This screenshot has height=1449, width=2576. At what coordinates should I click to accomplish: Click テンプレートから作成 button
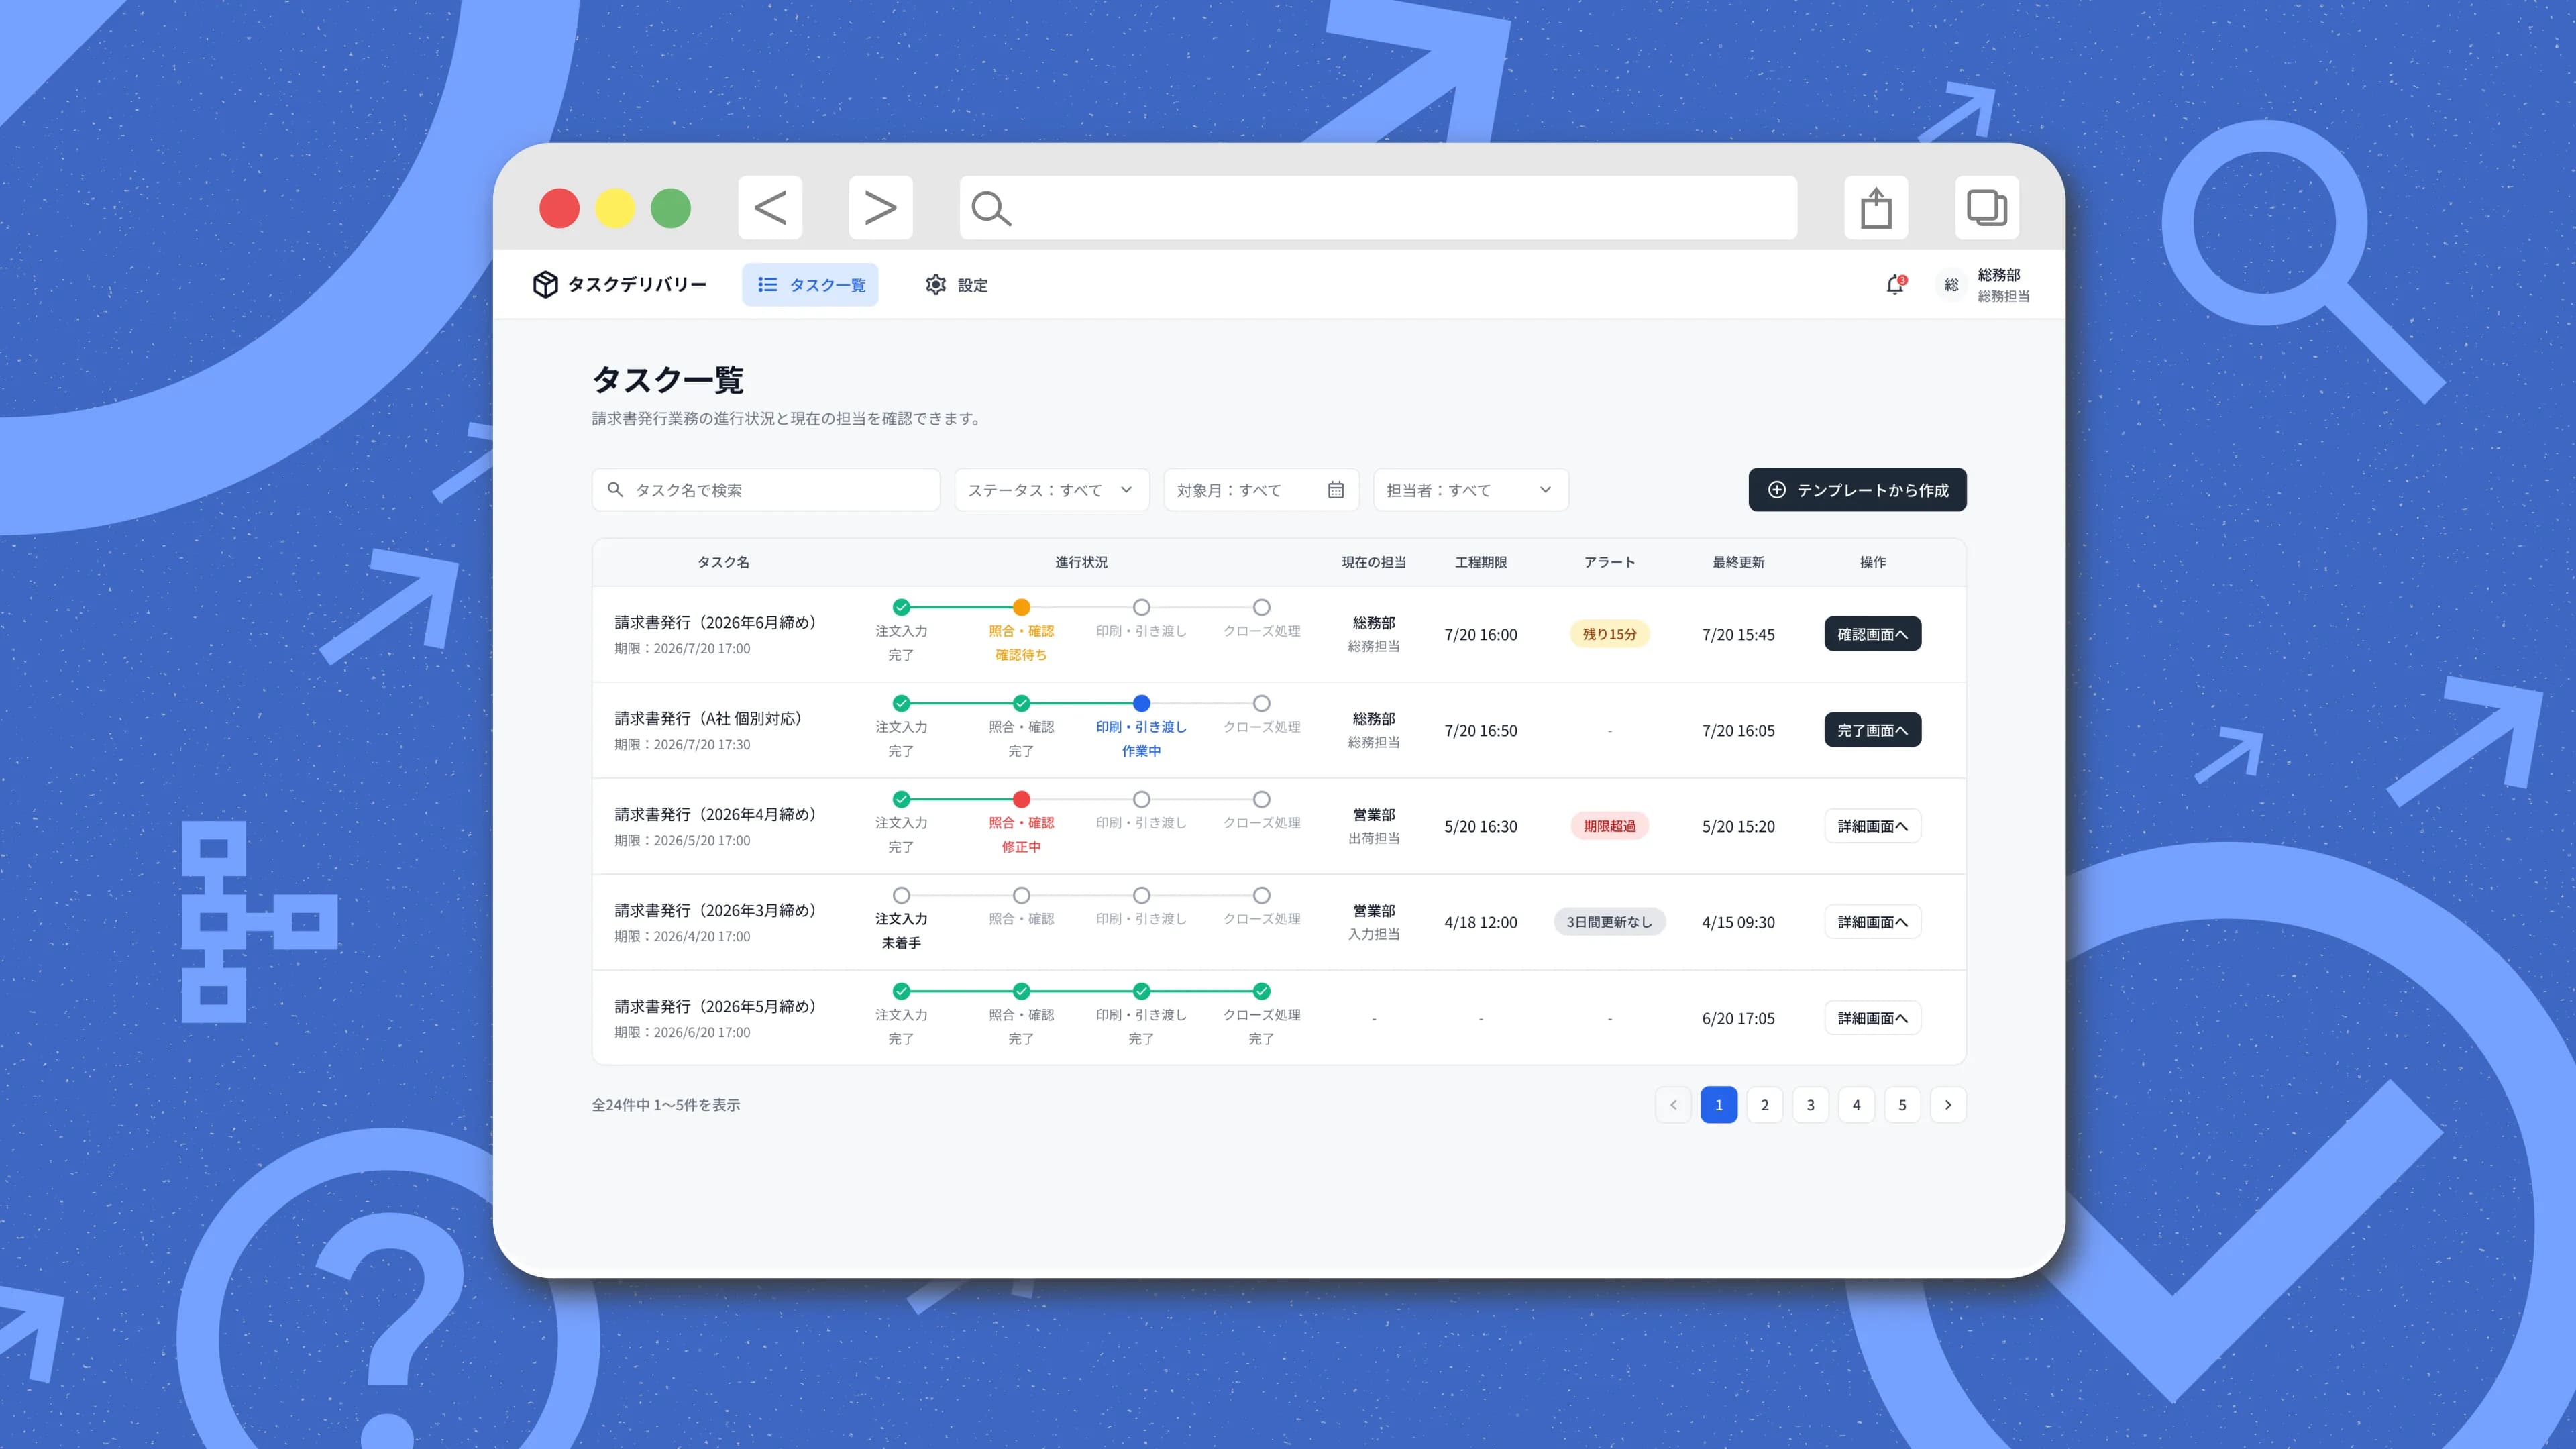(1857, 490)
